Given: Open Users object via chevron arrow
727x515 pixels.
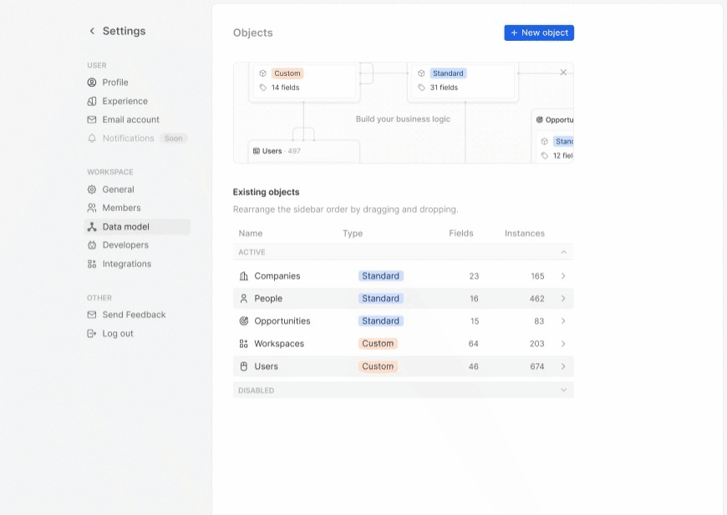Looking at the screenshot, I should 563,366.
